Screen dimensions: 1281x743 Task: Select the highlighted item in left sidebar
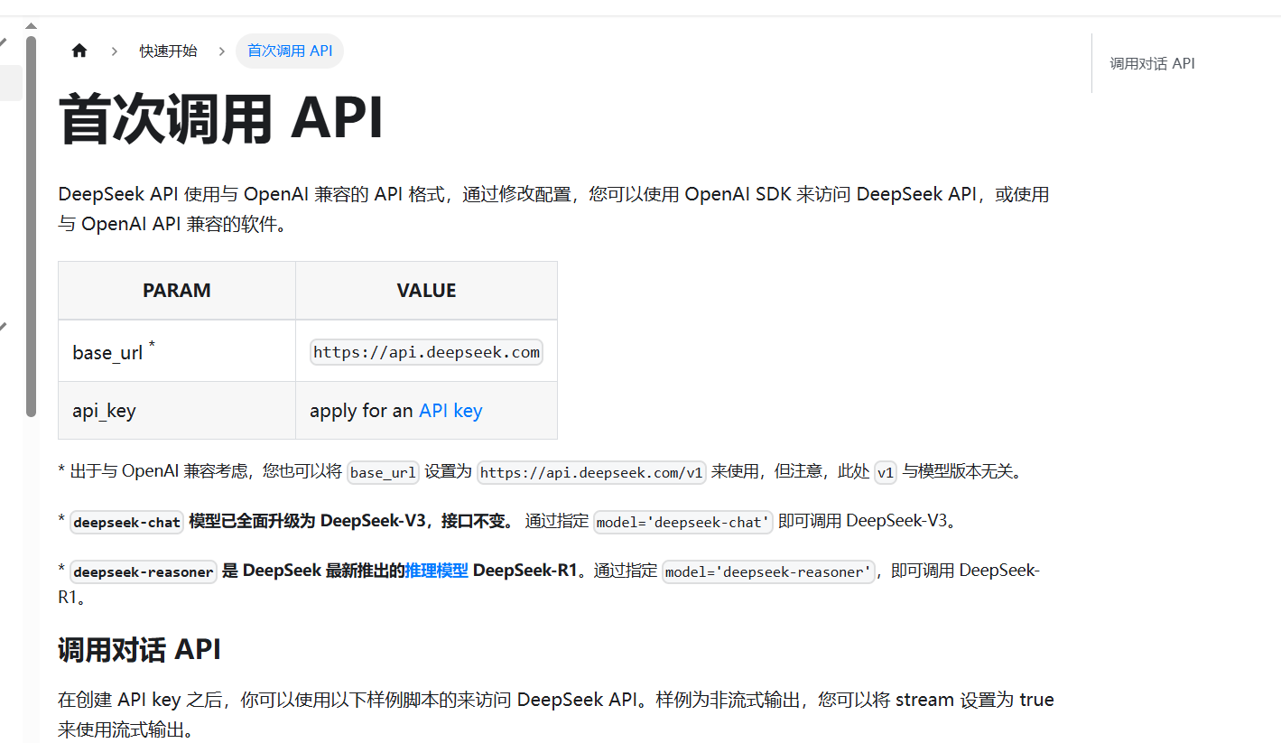(11, 83)
